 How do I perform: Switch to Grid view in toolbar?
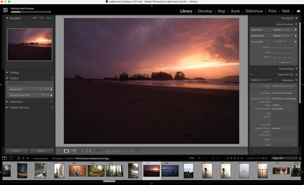(x=59, y=151)
